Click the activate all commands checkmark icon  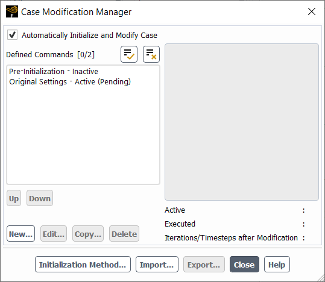tap(129, 54)
